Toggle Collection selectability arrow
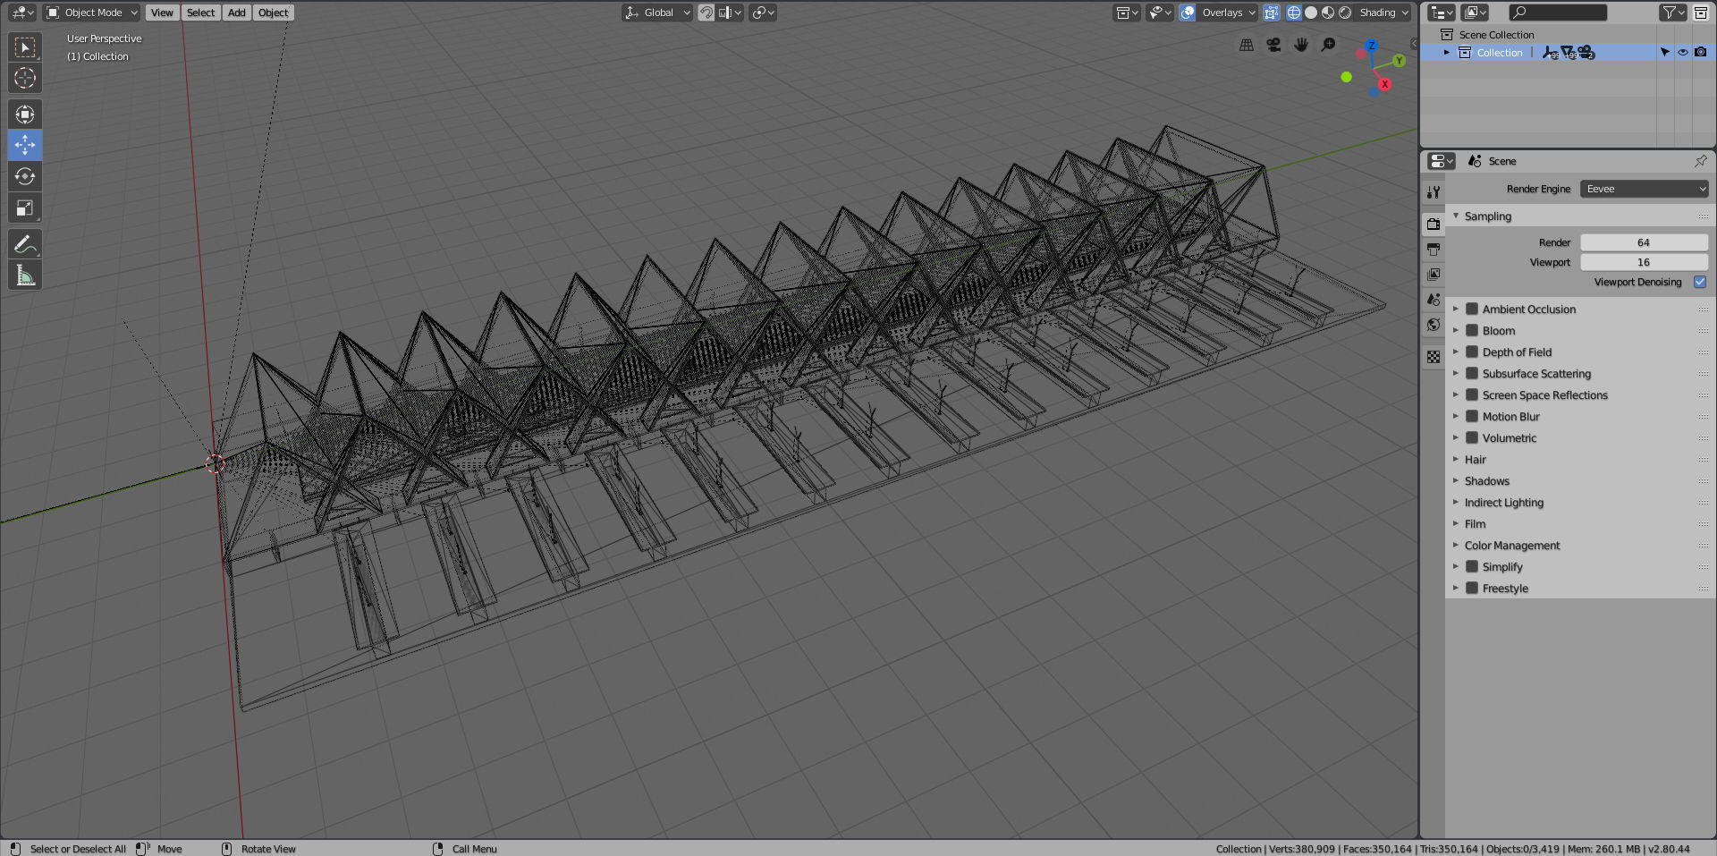The height and width of the screenshot is (856, 1717). (1664, 52)
